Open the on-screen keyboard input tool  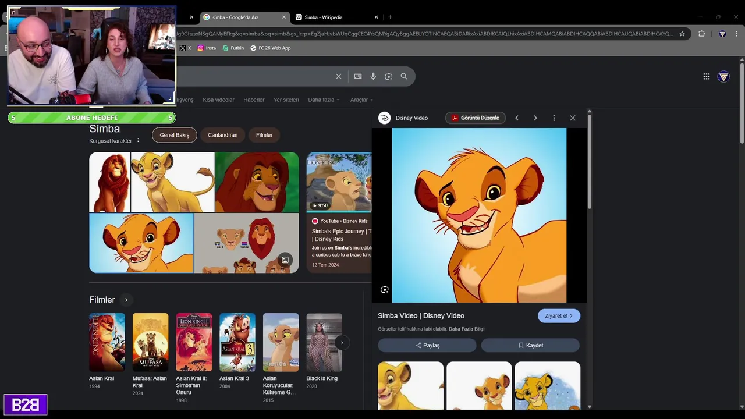coord(357,76)
